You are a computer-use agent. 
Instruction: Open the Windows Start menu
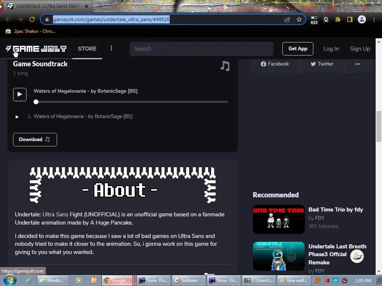pos(10,280)
